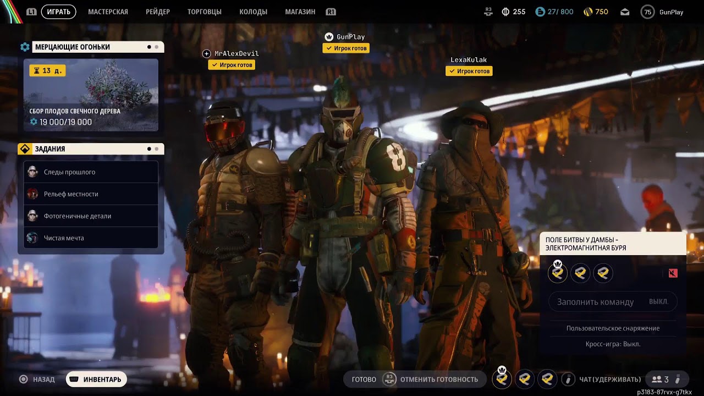Click GunPlay's Игрок готов badge
704x396 pixels.
point(346,48)
